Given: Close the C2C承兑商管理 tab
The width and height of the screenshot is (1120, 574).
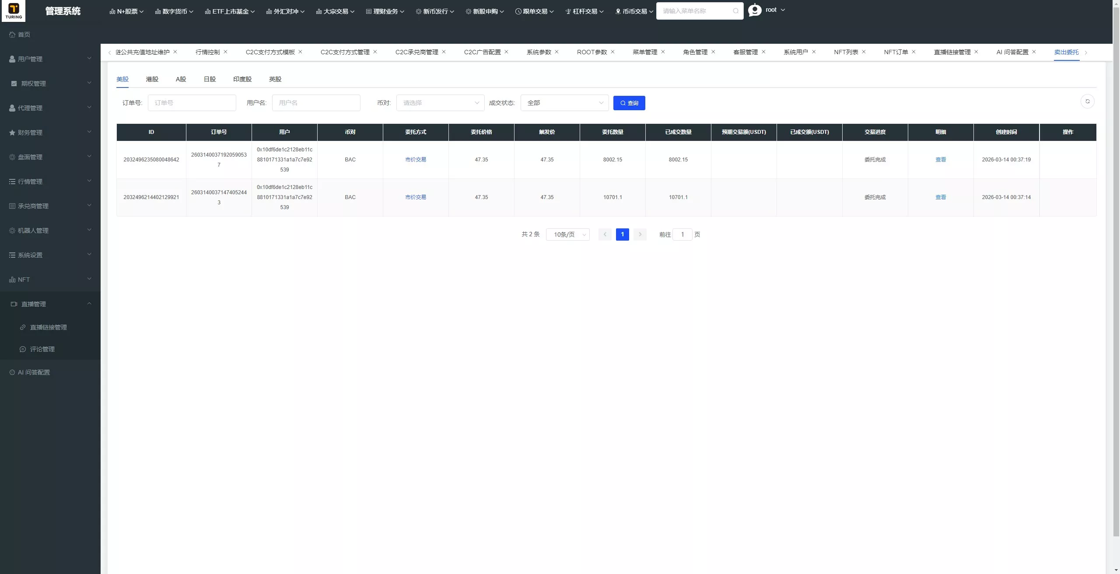Looking at the screenshot, I should [444, 52].
